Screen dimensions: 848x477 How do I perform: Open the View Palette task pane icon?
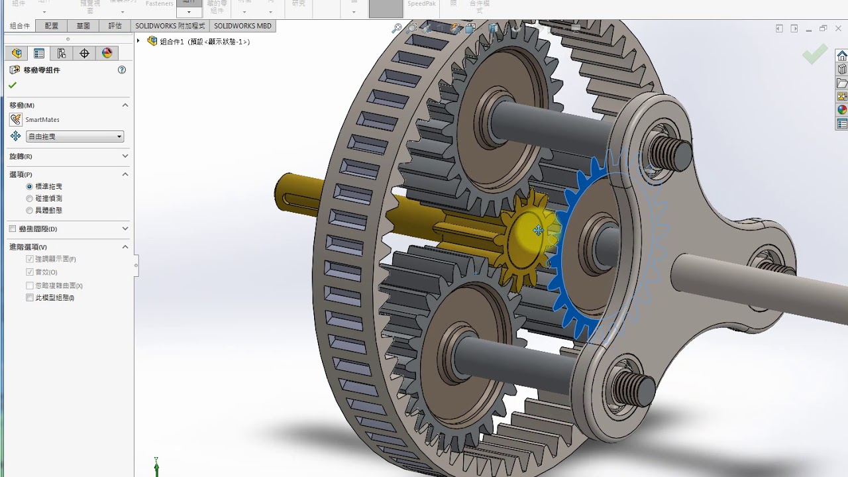click(x=842, y=97)
